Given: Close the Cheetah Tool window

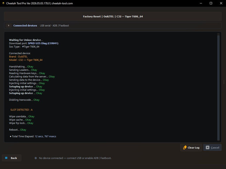Looking at the screenshot, I should tap(221, 3).
